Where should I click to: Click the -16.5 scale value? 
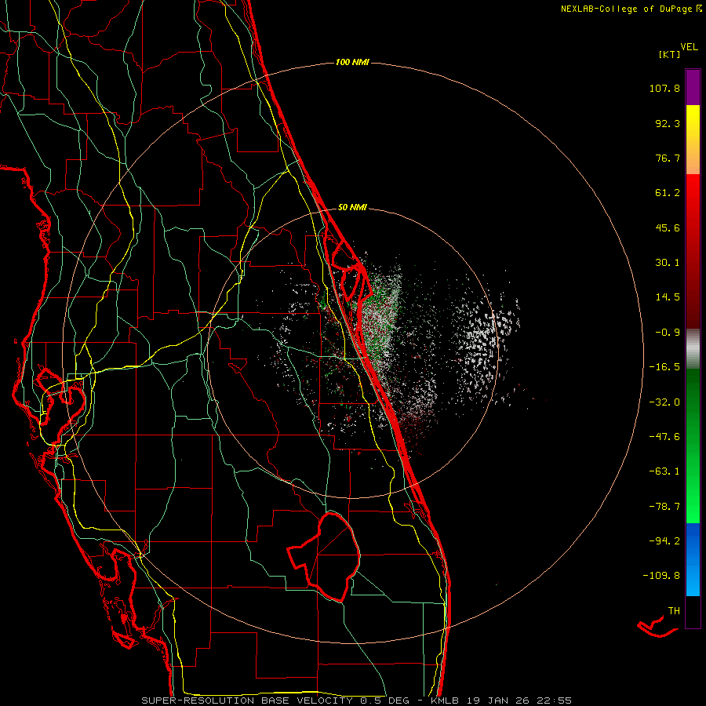tap(664, 367)
